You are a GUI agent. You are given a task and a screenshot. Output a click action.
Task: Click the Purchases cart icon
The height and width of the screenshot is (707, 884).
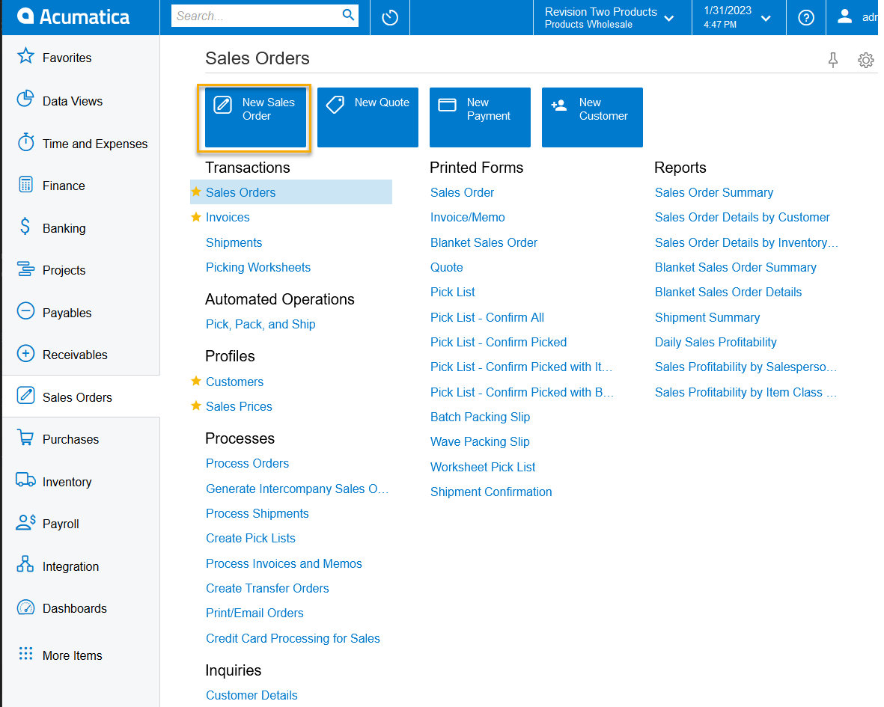click(25, 438)
